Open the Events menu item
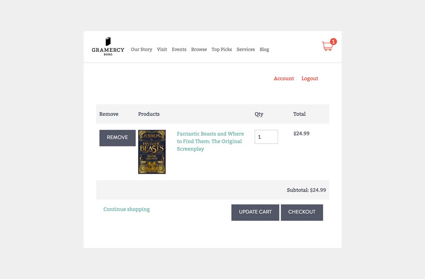The width and height of the screenshot is (425, 279). coord(179,49)
